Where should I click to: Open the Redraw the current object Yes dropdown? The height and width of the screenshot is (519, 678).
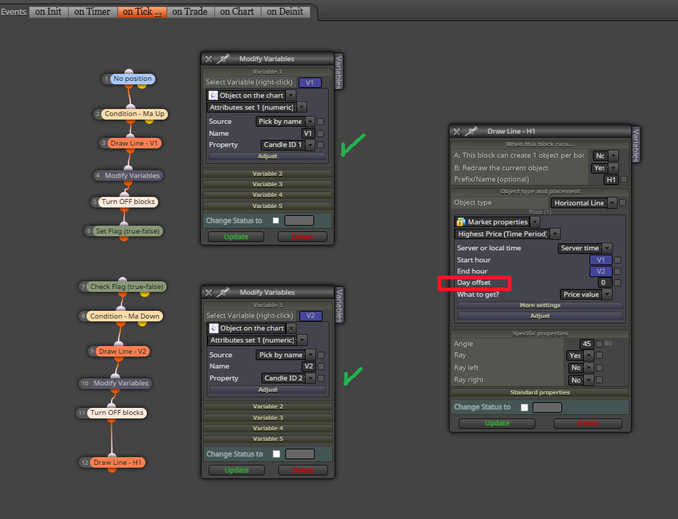604,168
